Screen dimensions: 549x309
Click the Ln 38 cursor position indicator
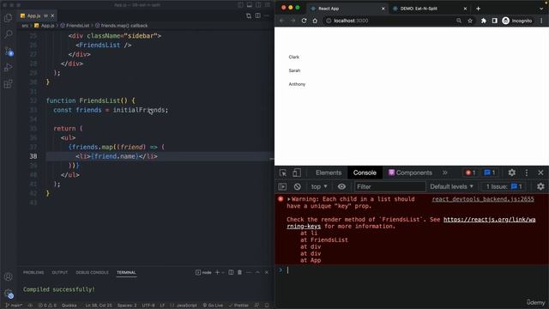pos(99,306)
